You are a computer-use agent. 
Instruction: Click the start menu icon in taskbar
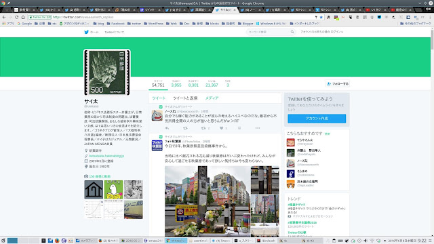(x=3, y=241)
